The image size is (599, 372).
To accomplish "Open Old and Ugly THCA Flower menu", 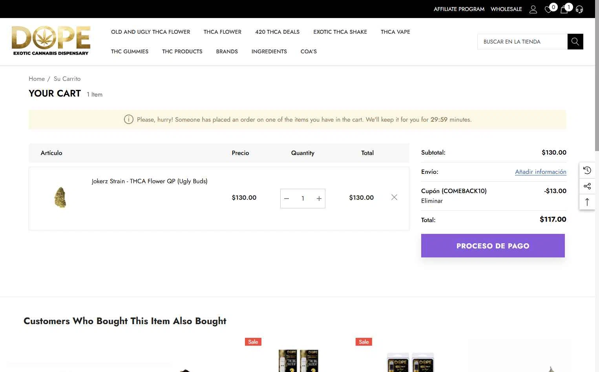I will [x=150, y=32].
